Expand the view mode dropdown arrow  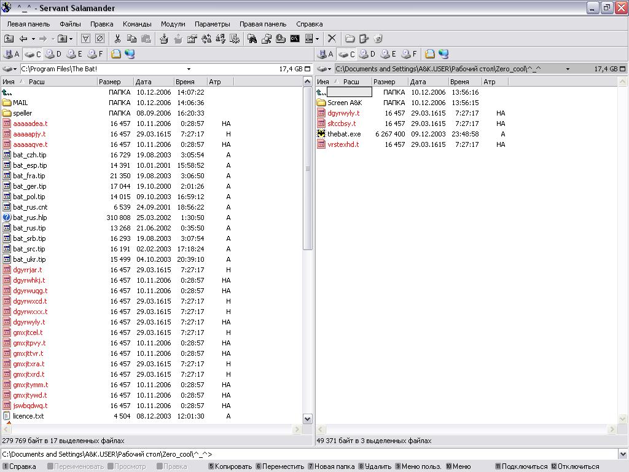[318, 39]
